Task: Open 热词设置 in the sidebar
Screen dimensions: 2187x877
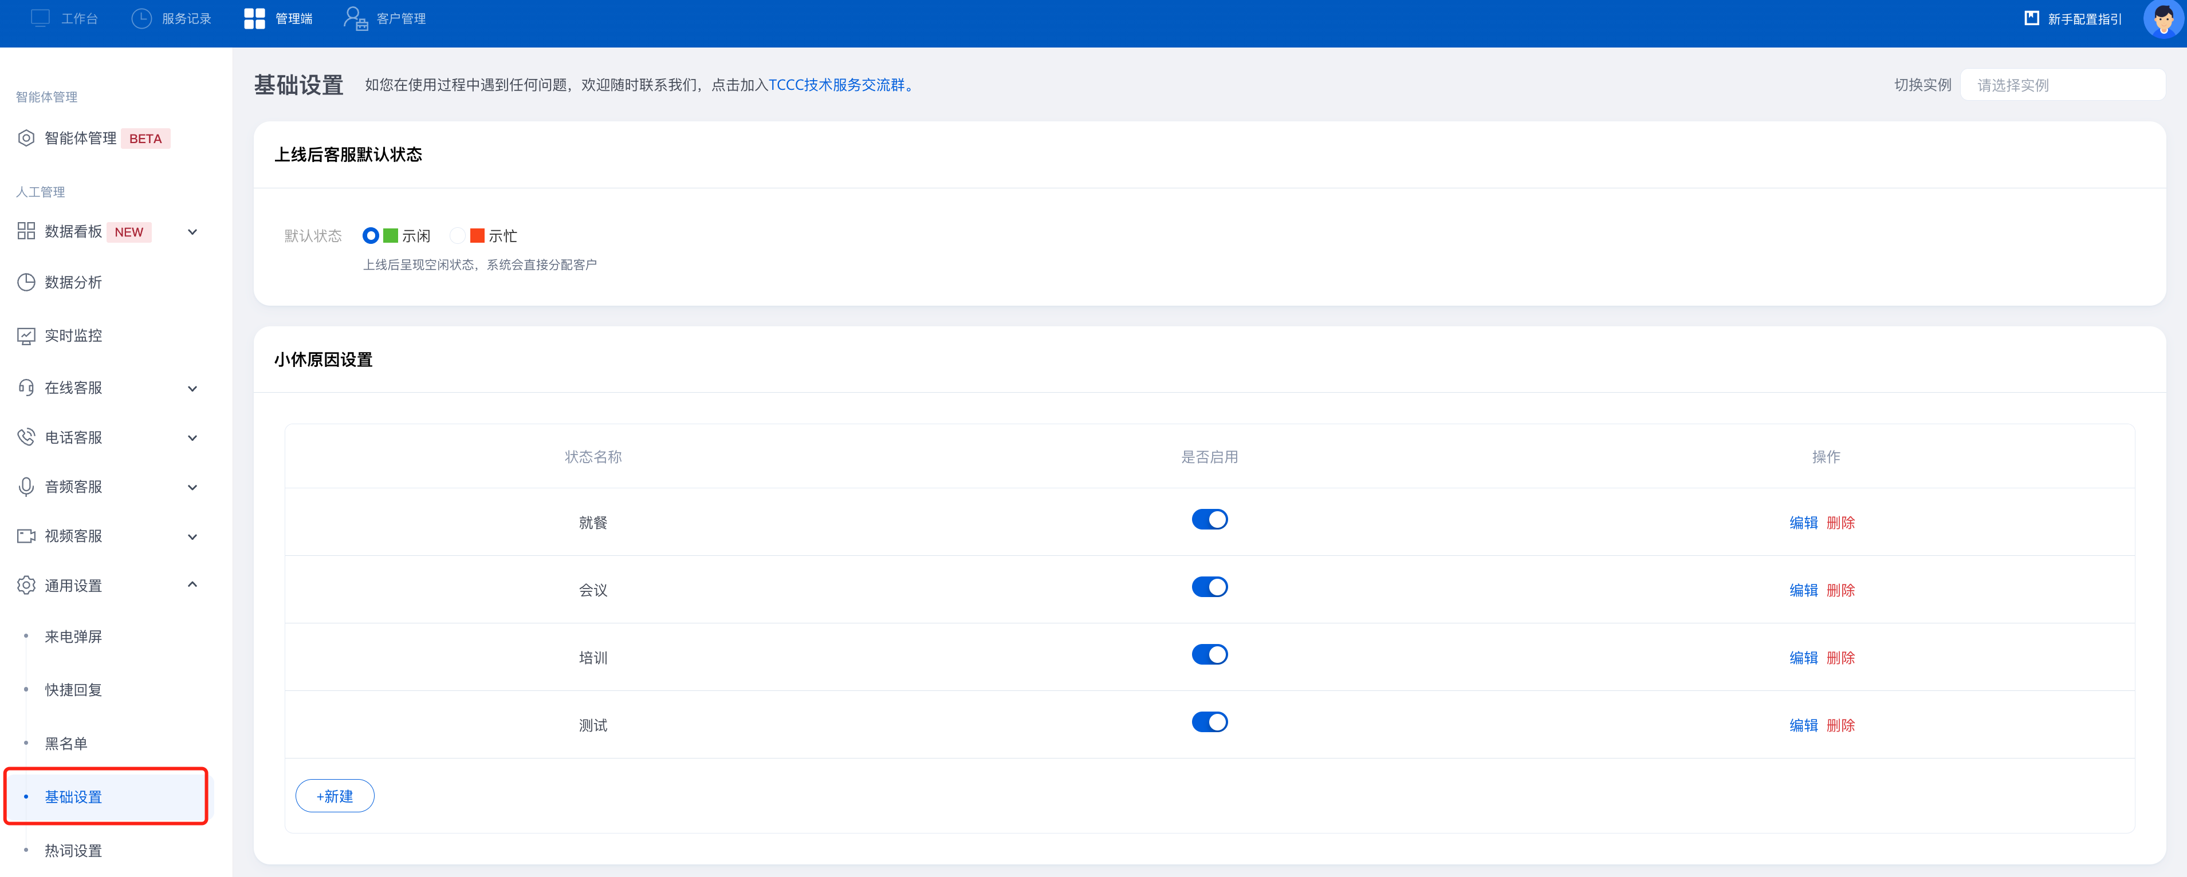Action: coord(73,850)
